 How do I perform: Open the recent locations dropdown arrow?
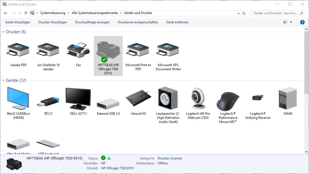(20, 13)
